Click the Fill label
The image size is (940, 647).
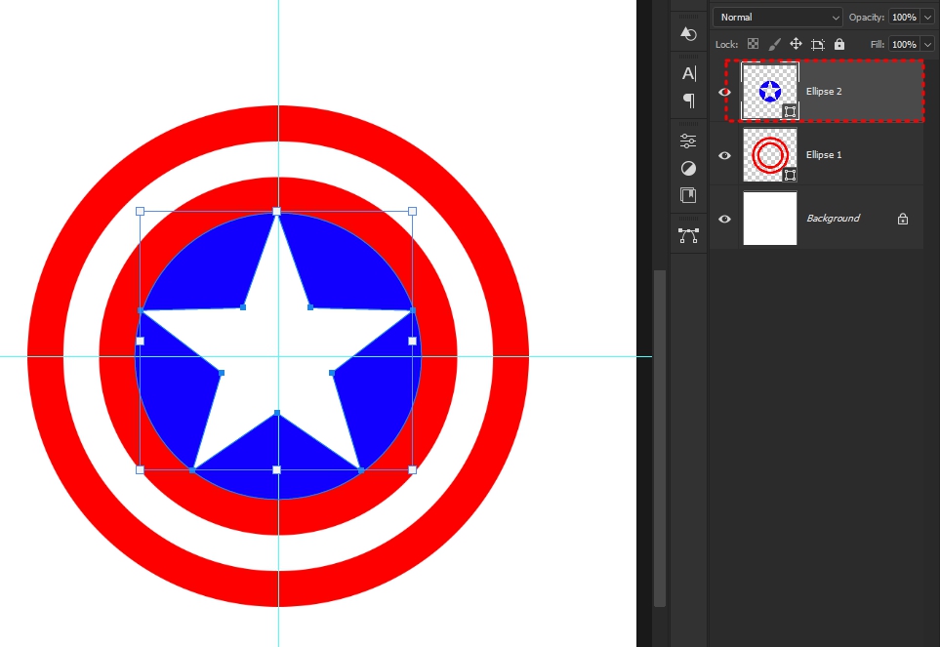point(878,44)
